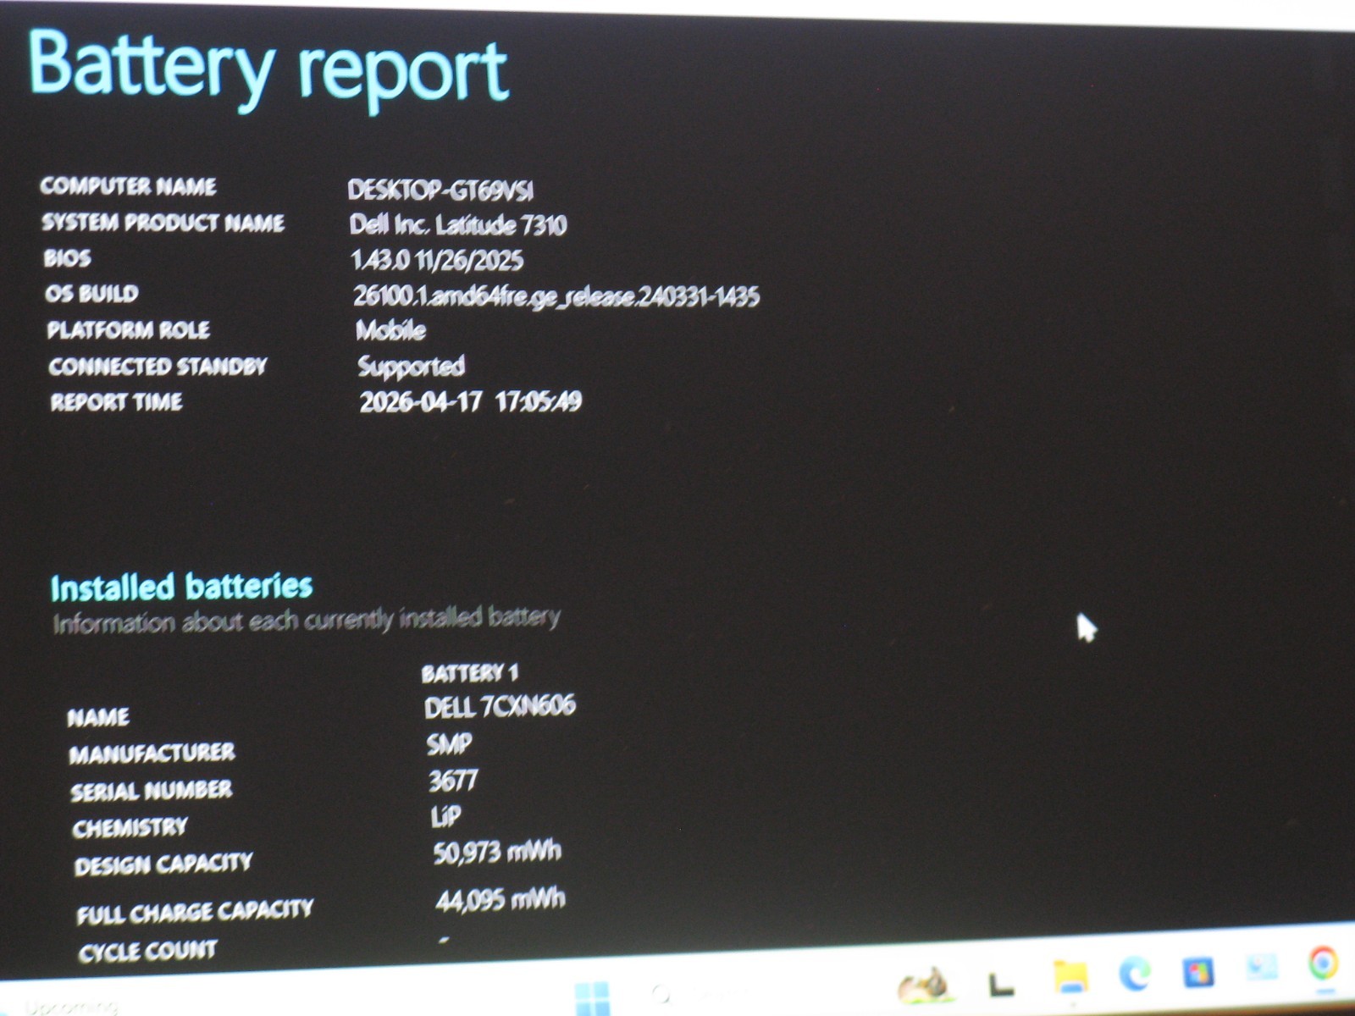Select the Mobile platform role value
This screenshot has width=1355, height=1016.
coord(390,329)
